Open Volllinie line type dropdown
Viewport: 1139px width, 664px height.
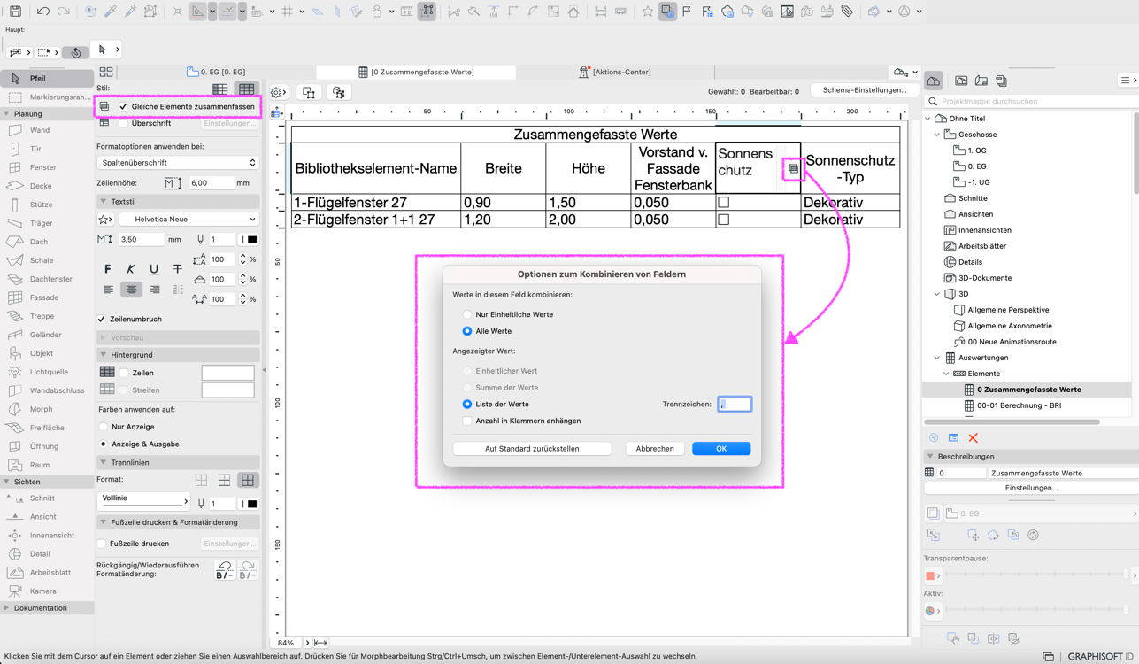coord(143,499)
